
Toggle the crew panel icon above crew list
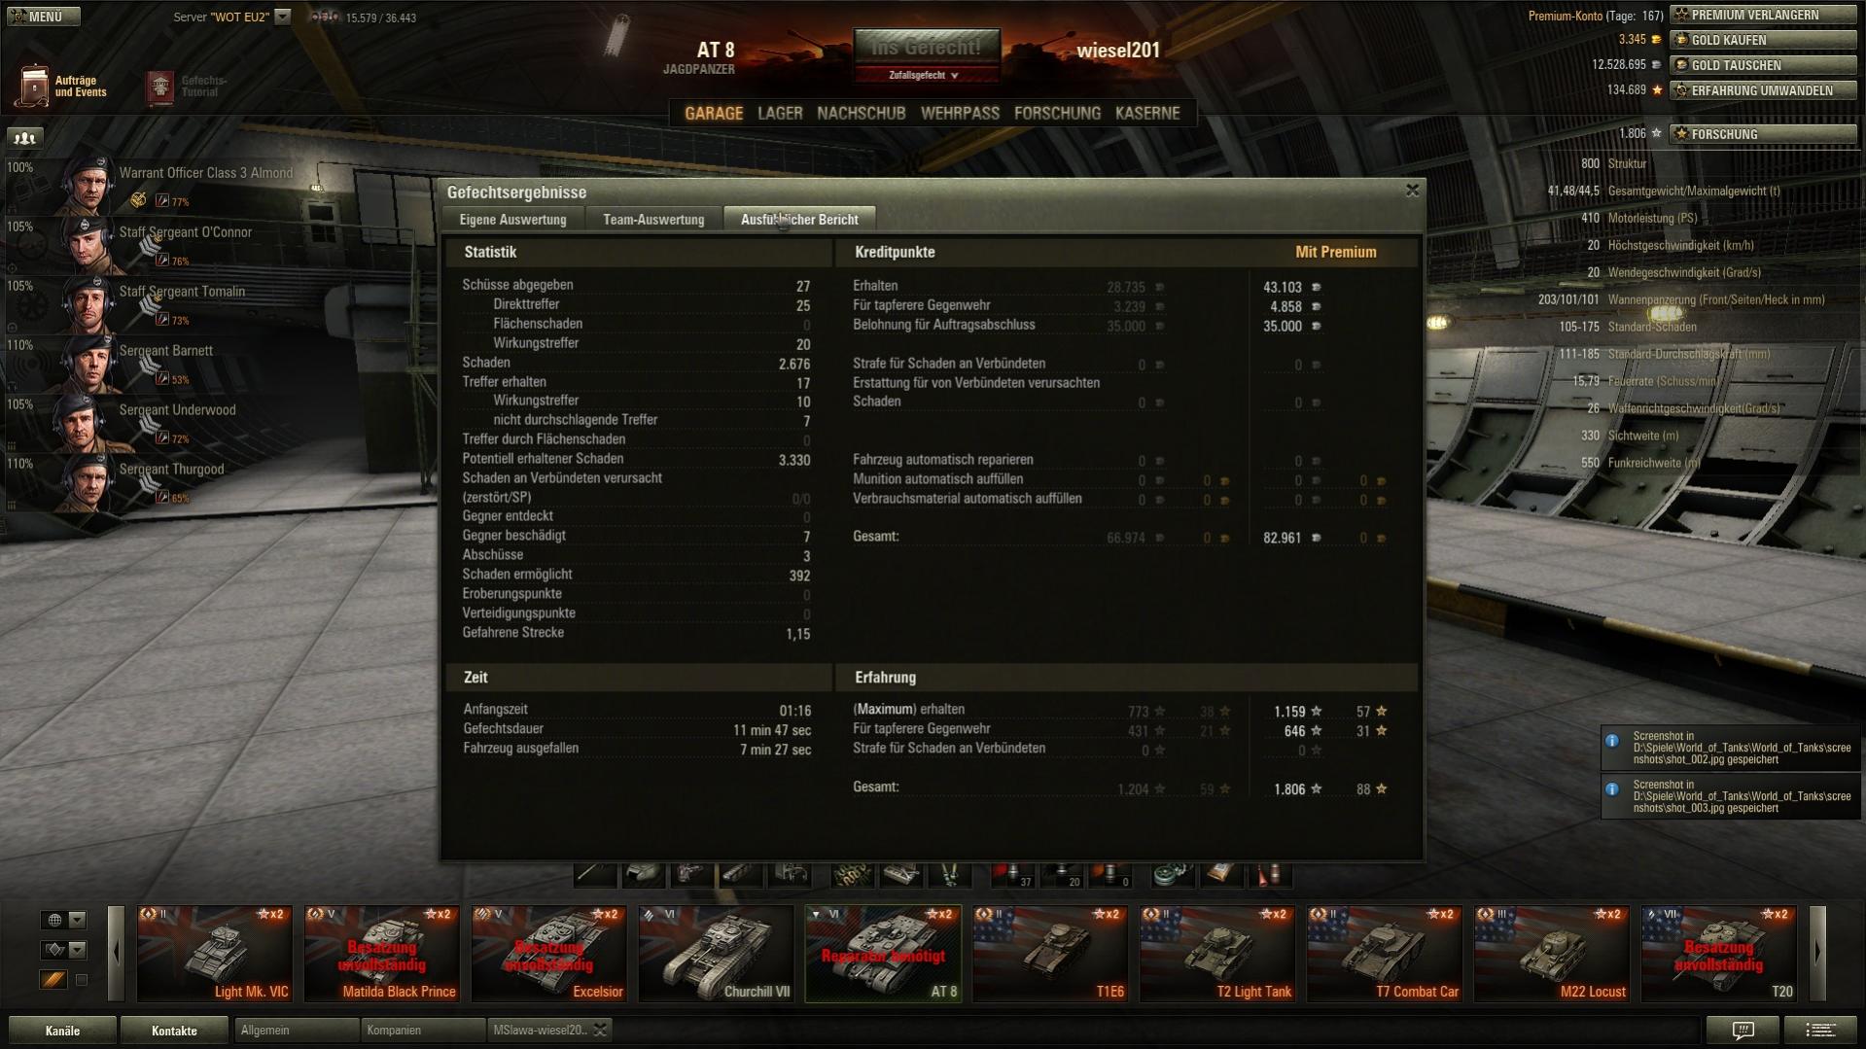pos(24,138)
